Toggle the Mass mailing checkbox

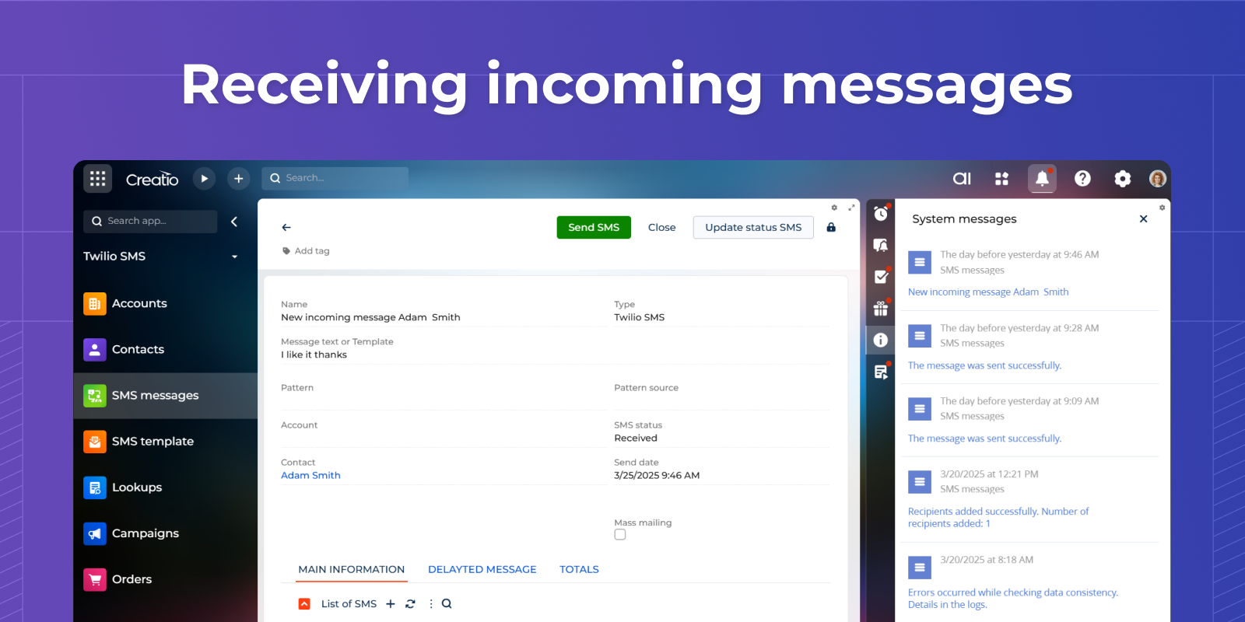pyautogui.click(x=620, y=534)
